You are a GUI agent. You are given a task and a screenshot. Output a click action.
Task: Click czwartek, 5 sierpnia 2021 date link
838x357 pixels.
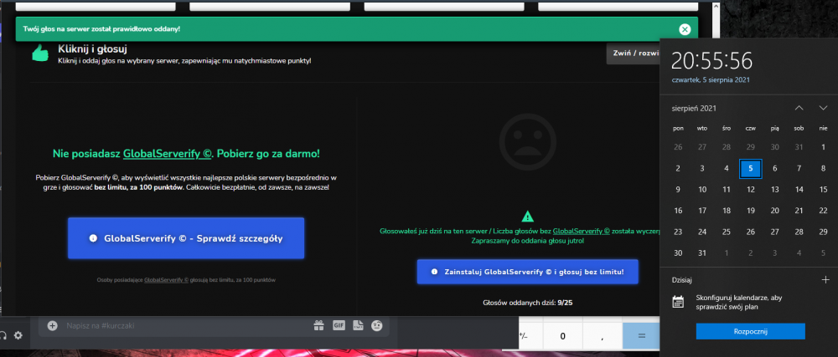point(711,80)
